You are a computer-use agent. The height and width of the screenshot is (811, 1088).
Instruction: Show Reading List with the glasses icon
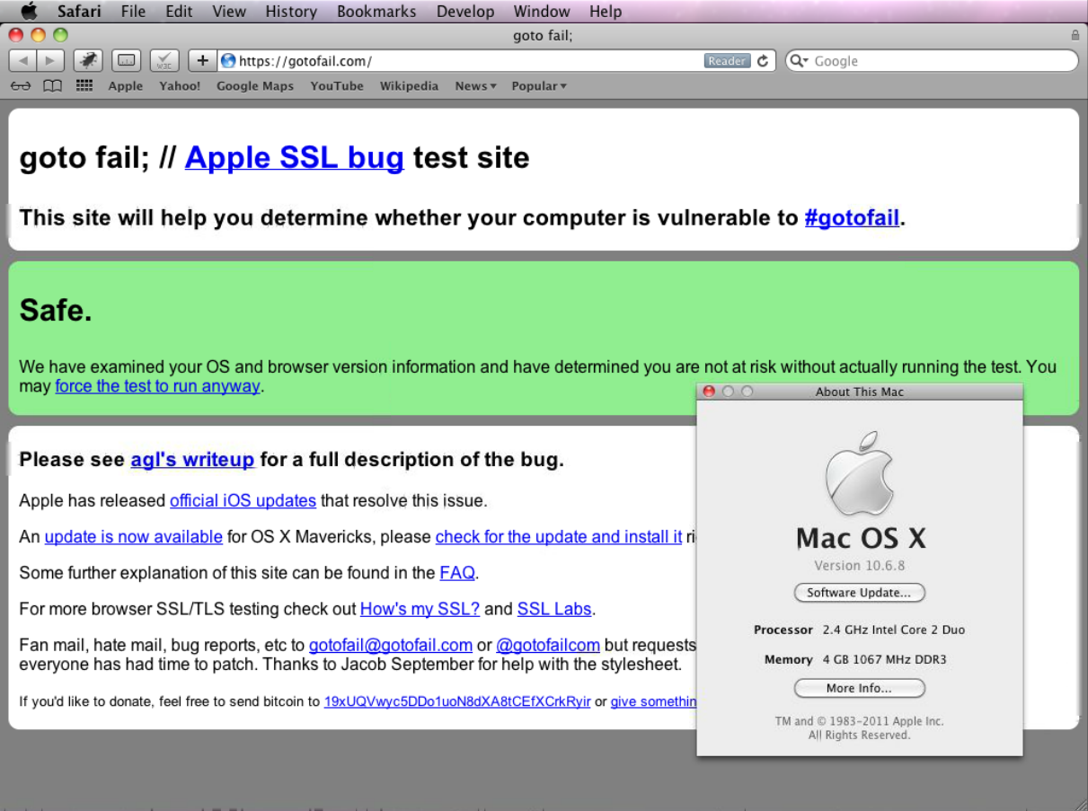click(21, 86)
